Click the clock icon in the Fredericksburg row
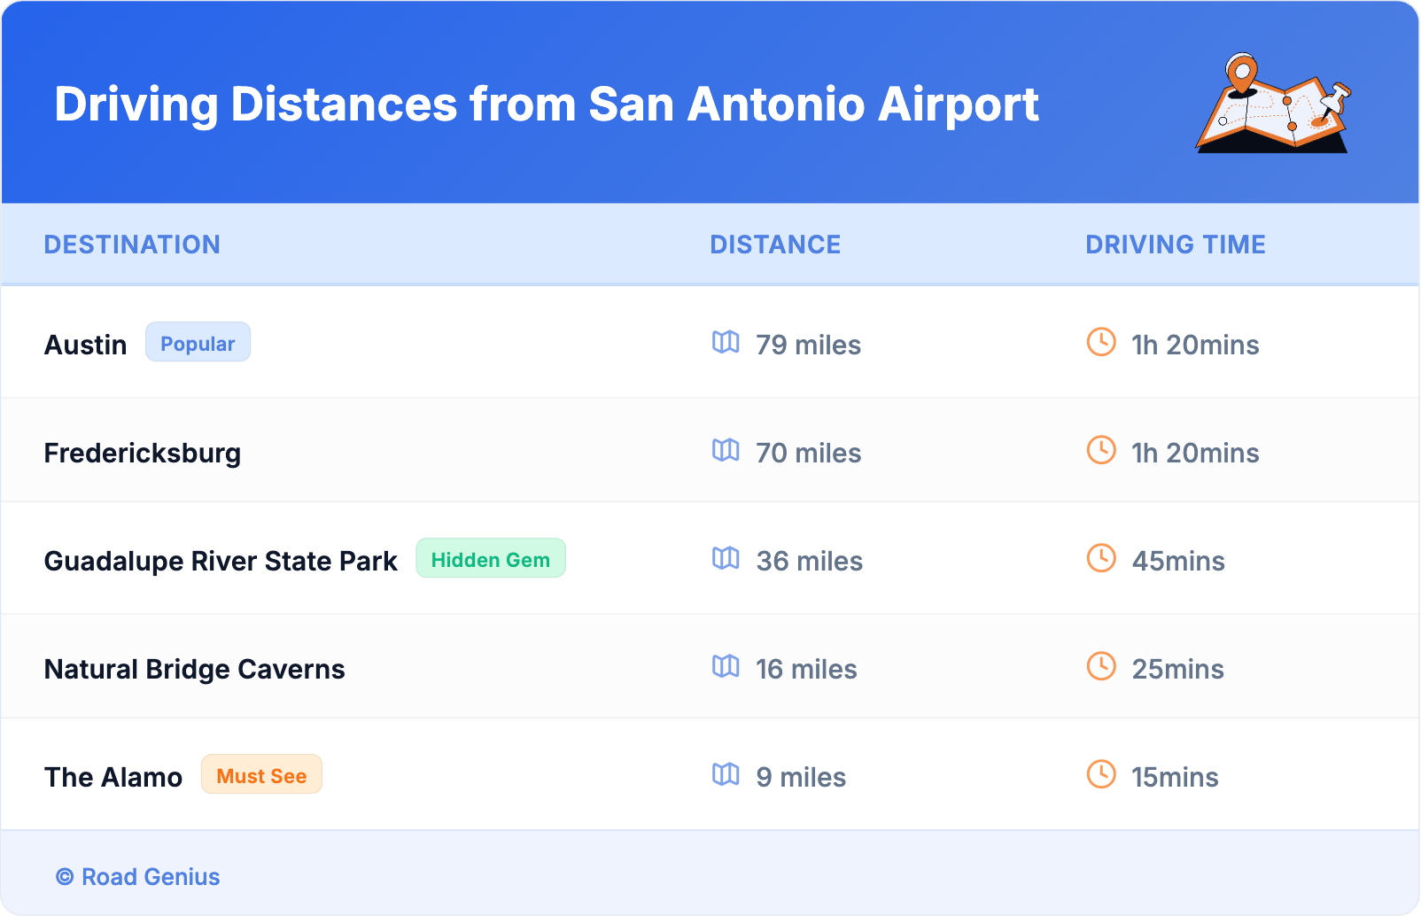Viewport: 1421px width, 916px height. pos(1101,451)
